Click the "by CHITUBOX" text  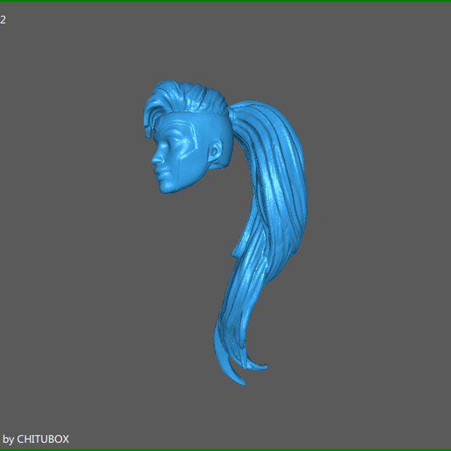pos(36,439)
